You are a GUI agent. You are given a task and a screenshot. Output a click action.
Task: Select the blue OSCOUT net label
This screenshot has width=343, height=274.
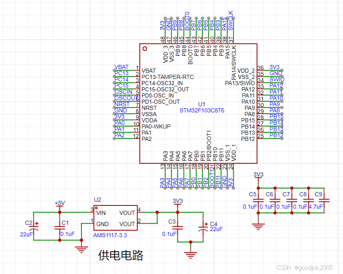coord(126,98)
